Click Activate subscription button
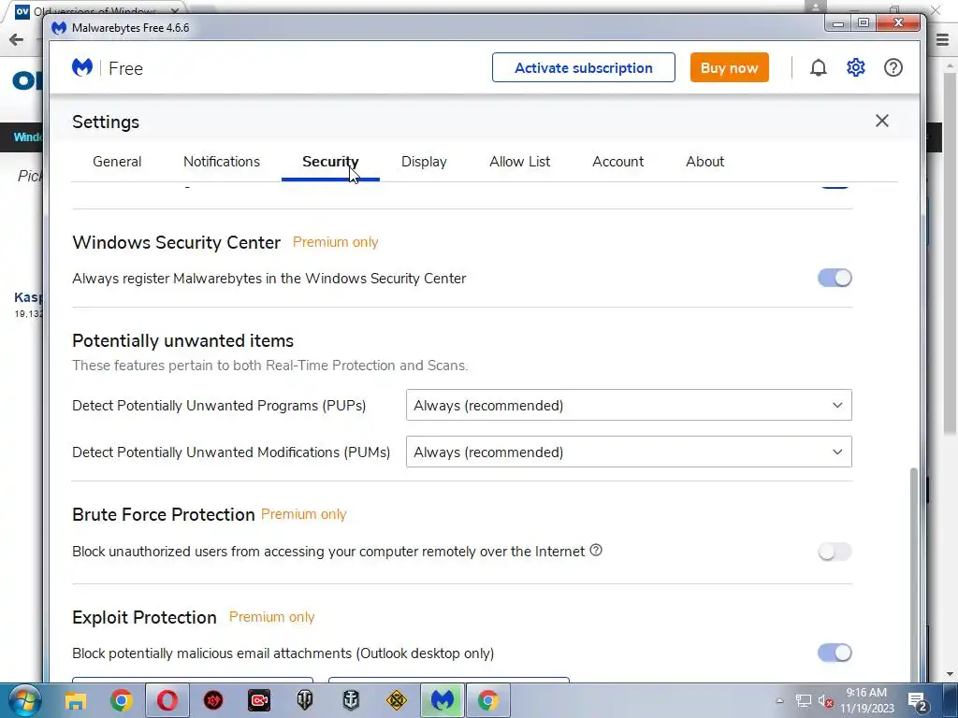Screen dimensions: 958x718 click(x=584, y=67)
